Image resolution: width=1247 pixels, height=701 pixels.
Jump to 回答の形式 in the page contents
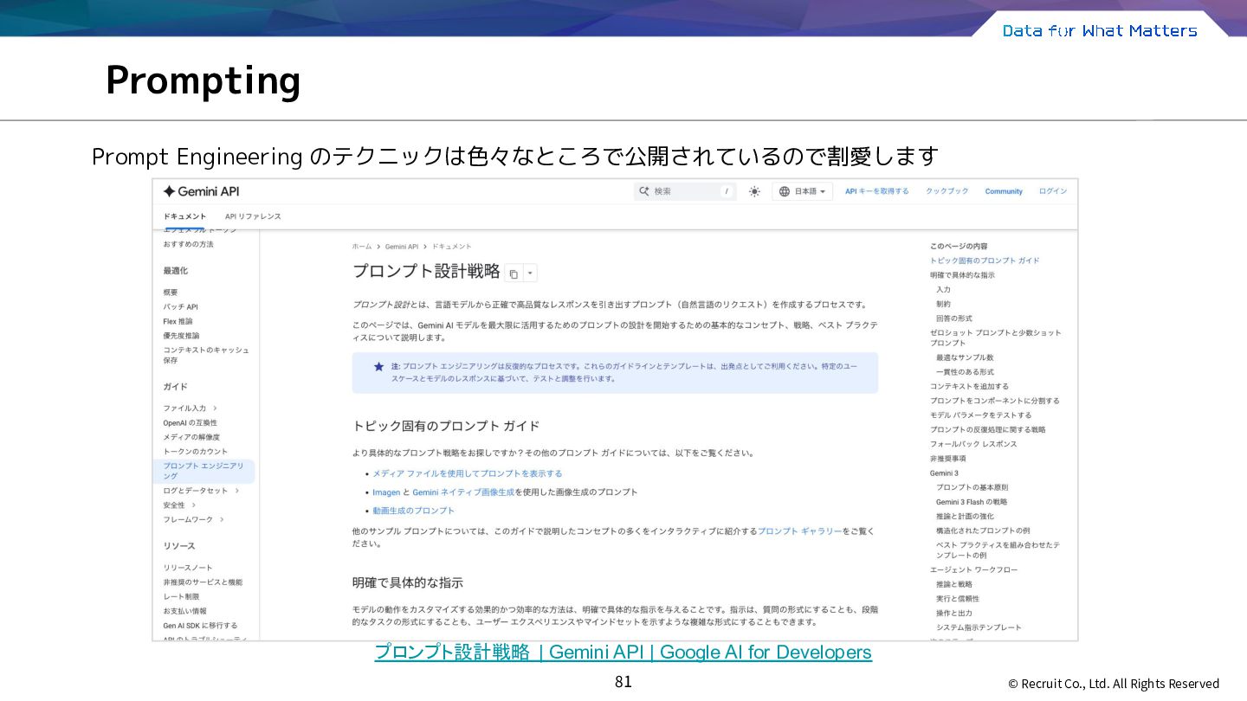pyautogui.click(x=953, y=318)
